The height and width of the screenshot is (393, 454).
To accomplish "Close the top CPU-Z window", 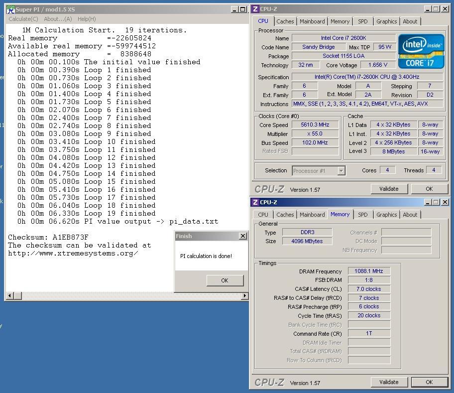I will click(445, 9).
